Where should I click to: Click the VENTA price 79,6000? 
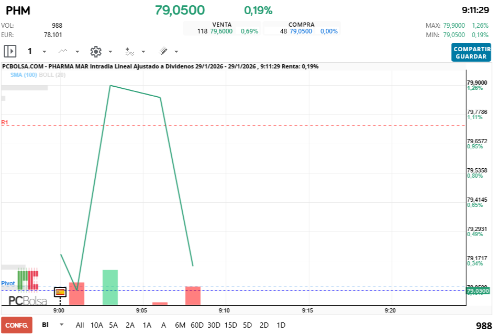(221, 31)
